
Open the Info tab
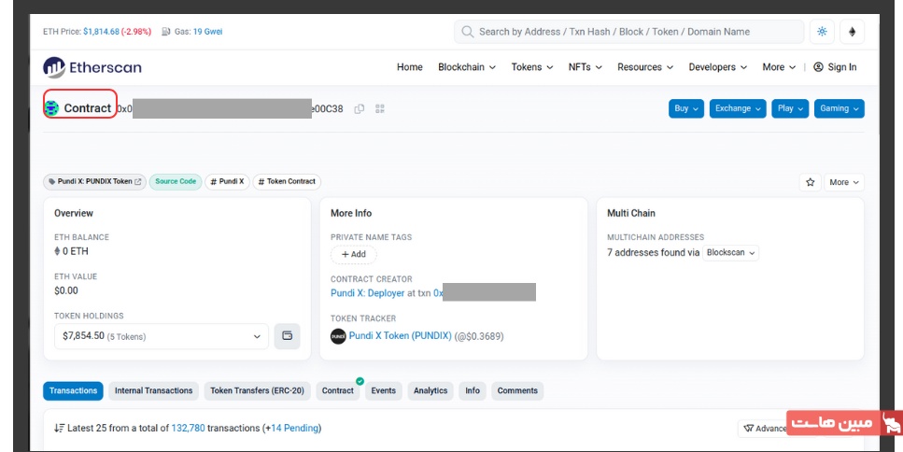click(x=473, y=391)
